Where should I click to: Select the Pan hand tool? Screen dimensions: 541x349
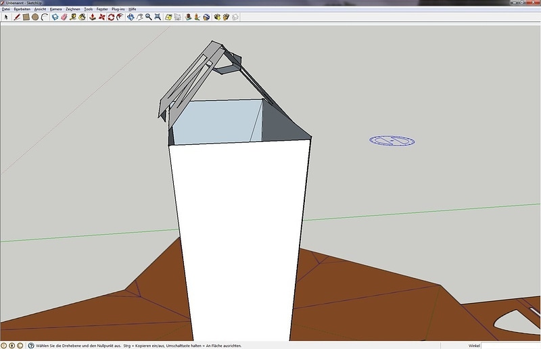[140, 17]
